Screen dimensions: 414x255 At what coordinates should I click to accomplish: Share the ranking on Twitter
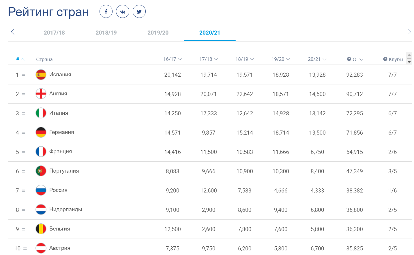coord(139,12)
